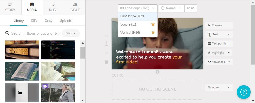Click the 00:05 duration field
255x103 pixels.
point(191,8)
